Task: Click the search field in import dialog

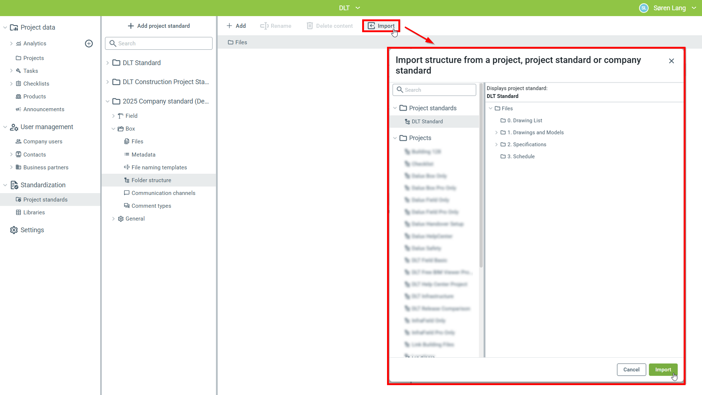Action: (434, 90)
